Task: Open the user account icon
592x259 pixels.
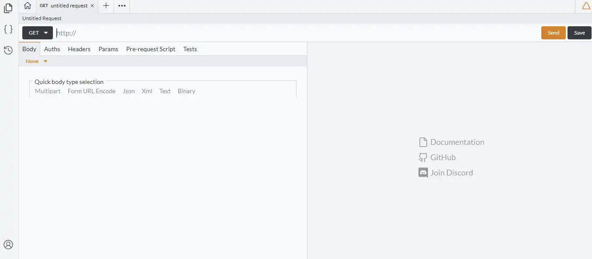Action: point(8,245)
